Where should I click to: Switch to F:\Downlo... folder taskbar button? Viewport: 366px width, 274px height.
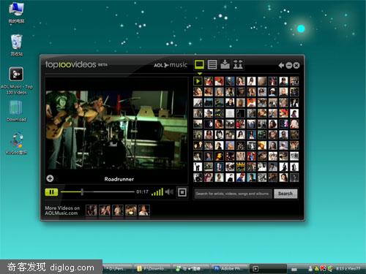[152, 269]
